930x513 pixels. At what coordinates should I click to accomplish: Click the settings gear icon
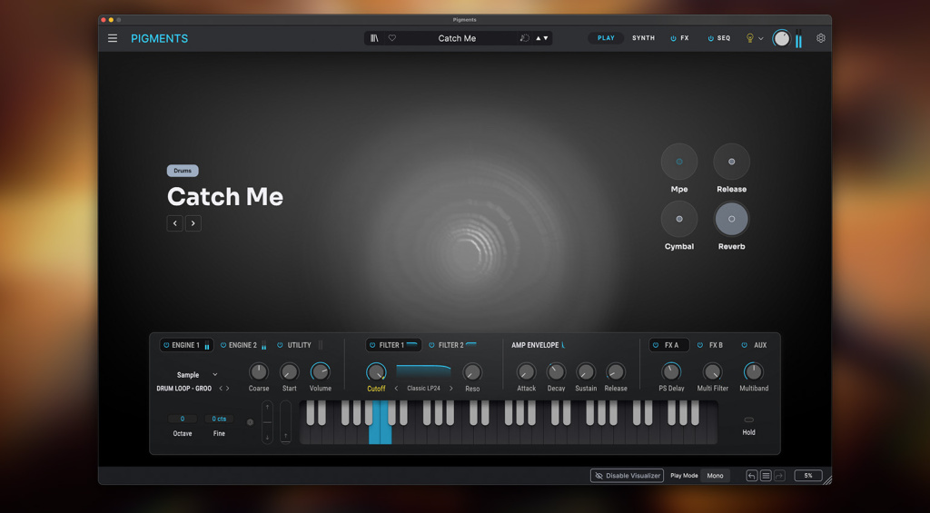tap(821, 38)
